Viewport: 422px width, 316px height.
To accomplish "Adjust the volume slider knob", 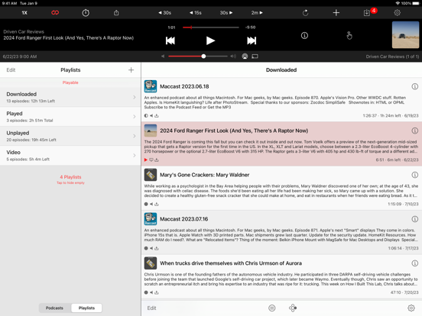I will 203,56.
